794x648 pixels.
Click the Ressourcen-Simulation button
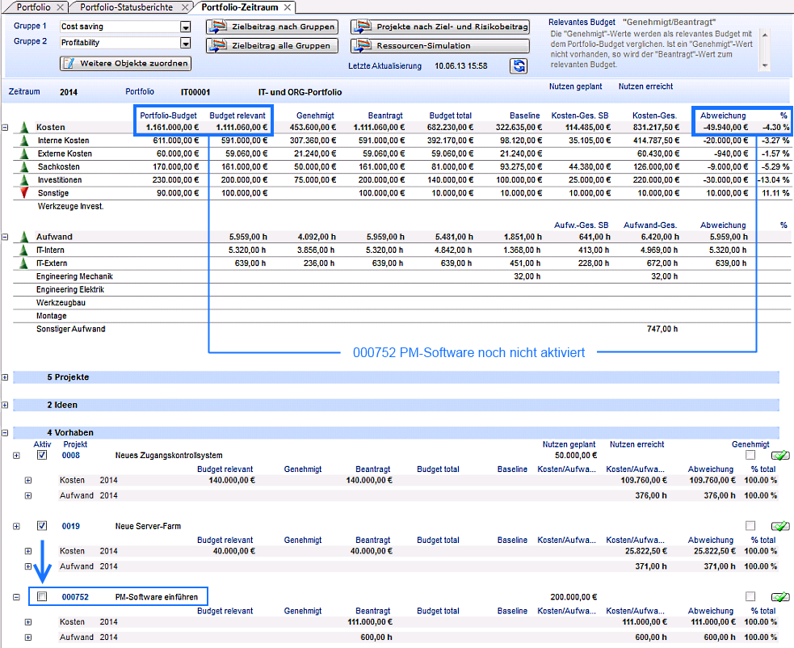coord(440,47)
